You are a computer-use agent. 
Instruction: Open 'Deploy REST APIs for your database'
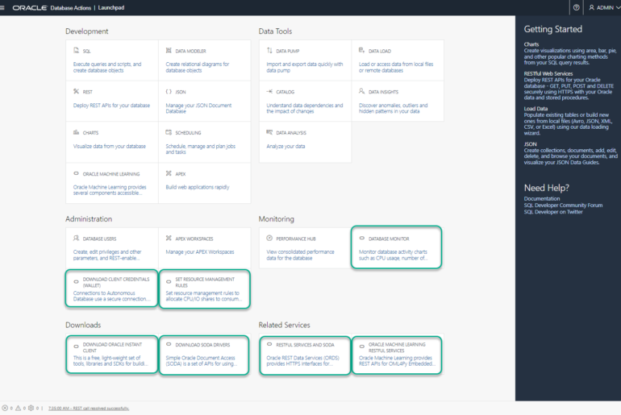[111, 106]
